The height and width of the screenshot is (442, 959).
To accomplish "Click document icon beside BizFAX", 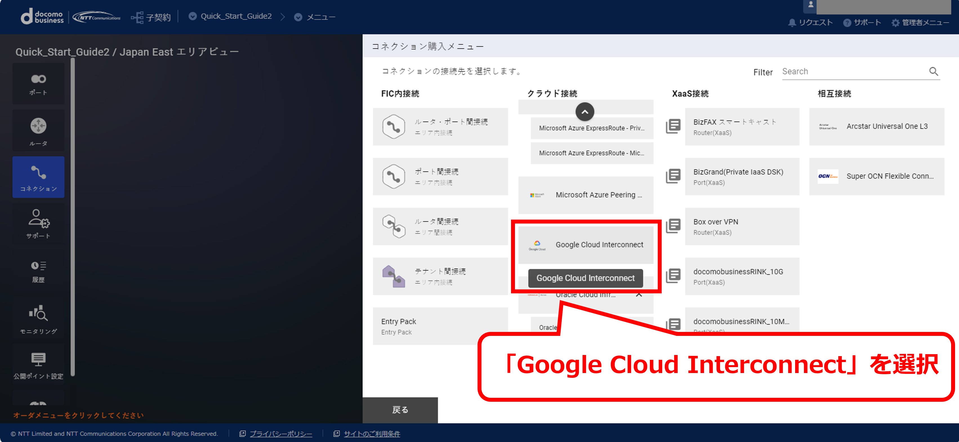I will tap(673, 127).
